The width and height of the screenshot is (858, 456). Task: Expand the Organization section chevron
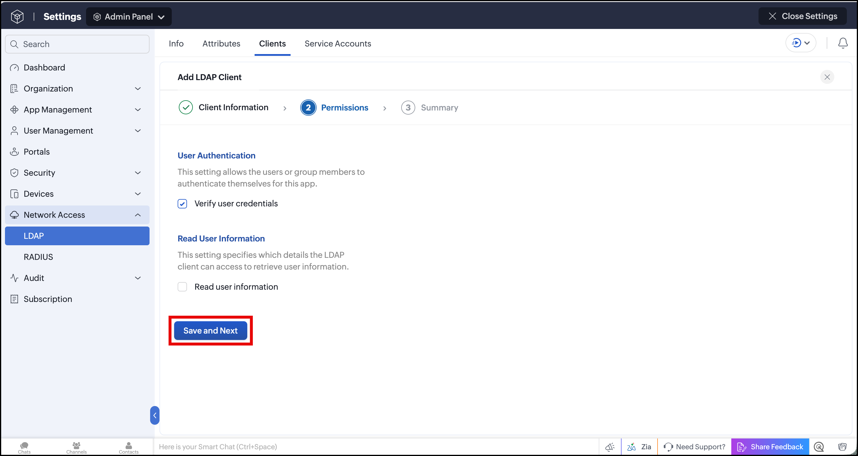coord(138,89)
